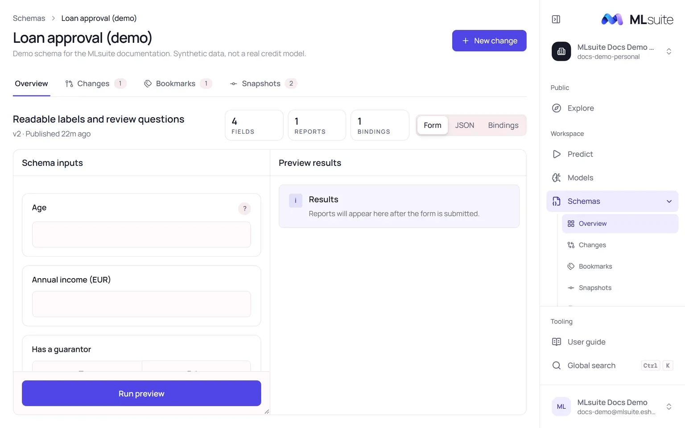Switch view to Bindings

(503, 125)
